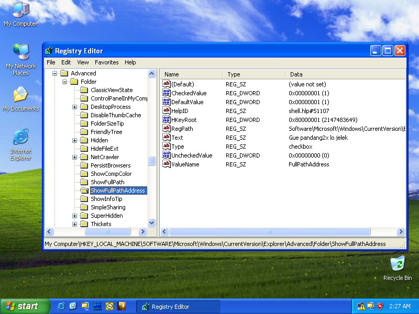Select the Text value entry
The image size is (419, 314).
click(177, 138)
